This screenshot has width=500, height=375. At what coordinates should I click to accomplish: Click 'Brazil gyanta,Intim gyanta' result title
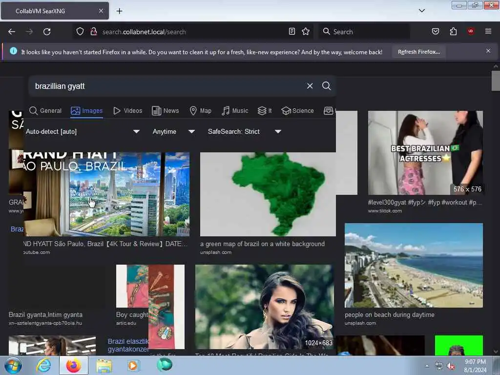click(45, 315)
